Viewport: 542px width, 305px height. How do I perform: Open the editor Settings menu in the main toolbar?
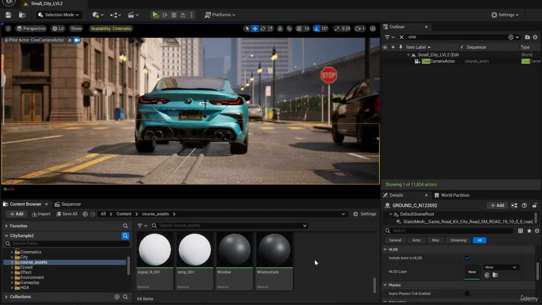point(505,15)
